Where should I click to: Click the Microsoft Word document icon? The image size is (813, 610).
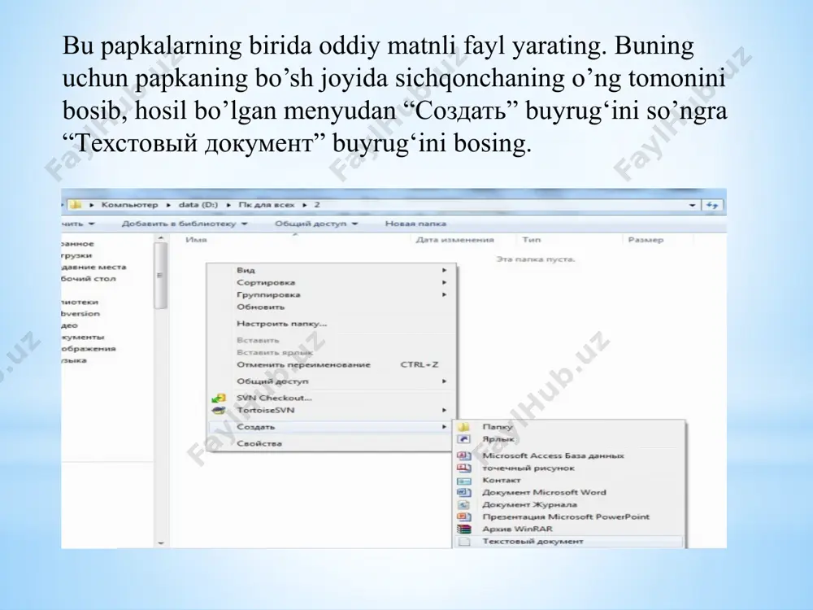pos(463,492)
